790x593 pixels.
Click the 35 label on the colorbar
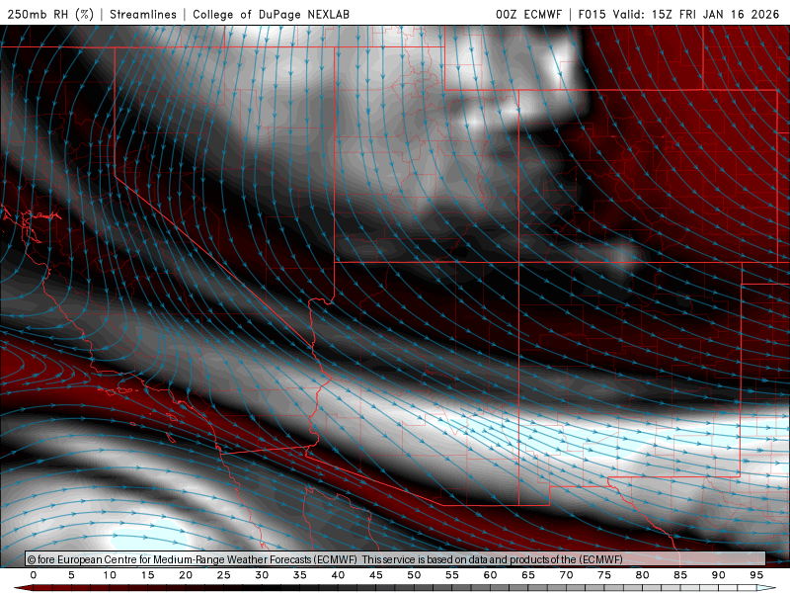[300, 575]
